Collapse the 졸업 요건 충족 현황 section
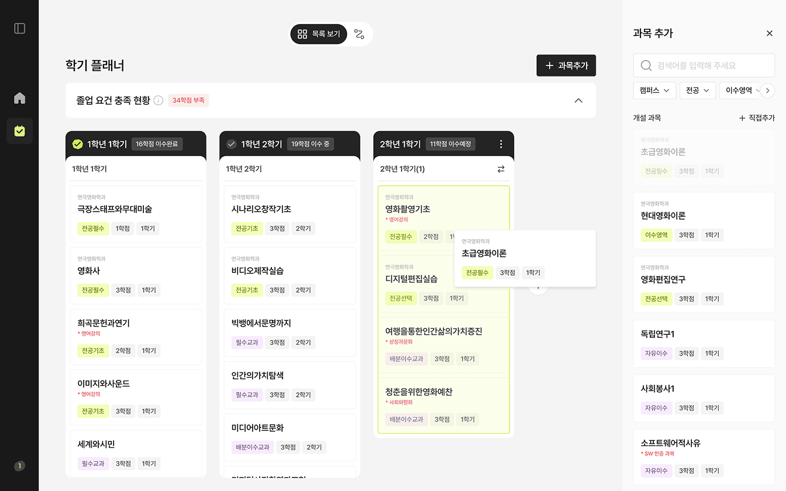Screen dimensions: 786x491 (578, 101)
